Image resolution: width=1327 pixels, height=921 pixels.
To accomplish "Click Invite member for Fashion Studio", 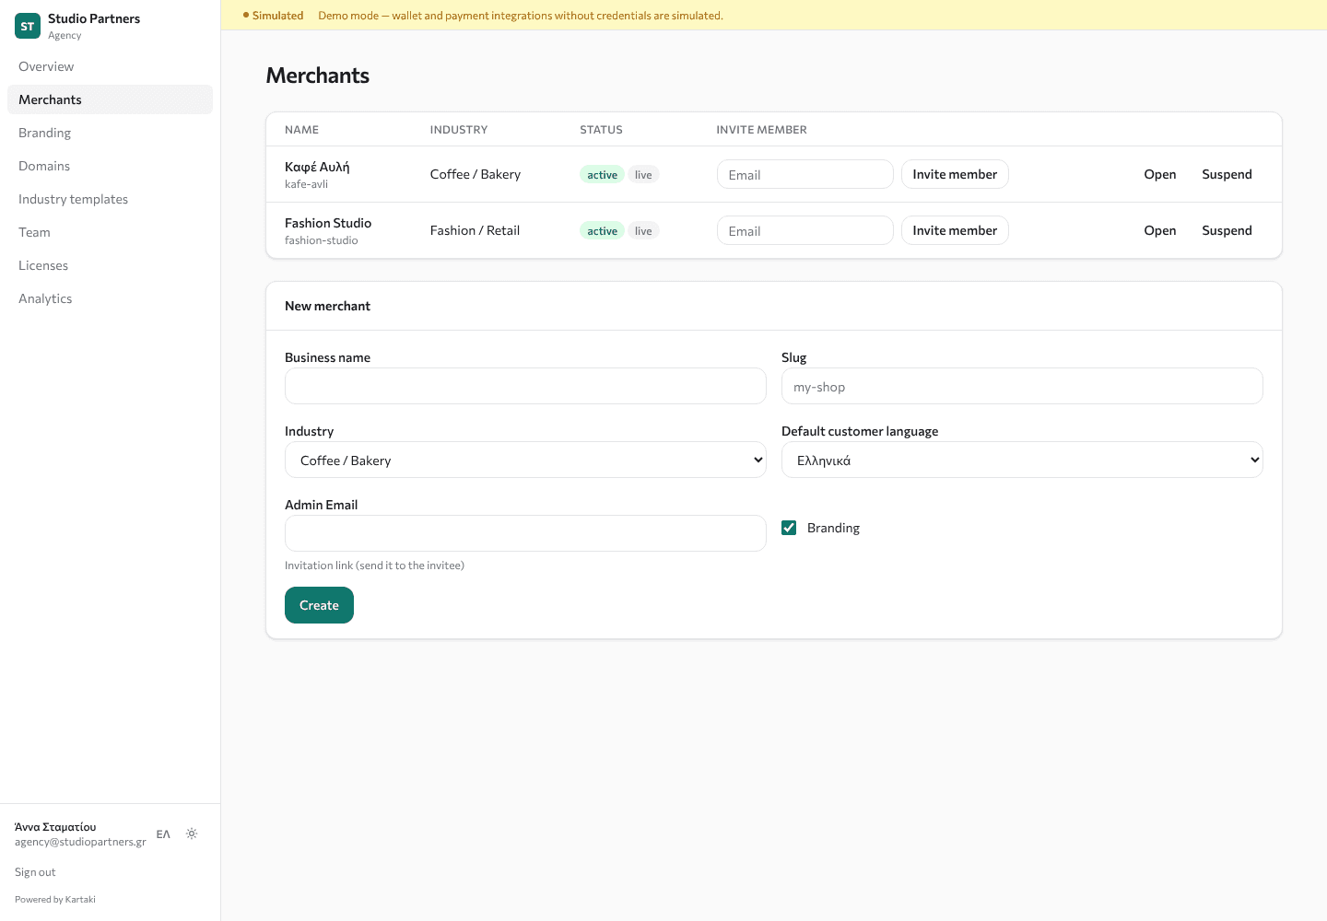I will (955, 230).
